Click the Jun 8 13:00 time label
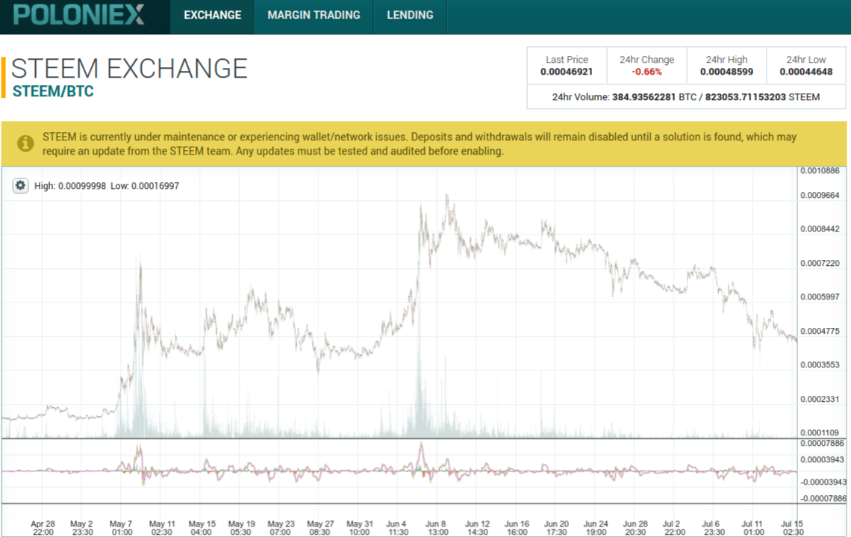 click(x=437, y=528)
